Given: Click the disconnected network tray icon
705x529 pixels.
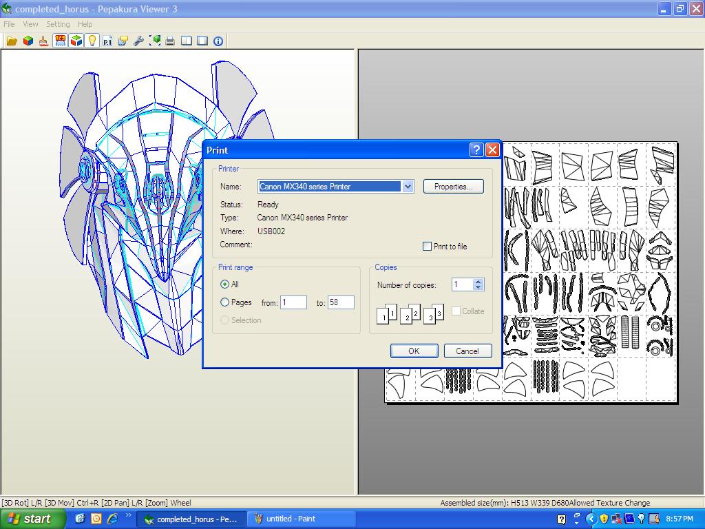Looking at the screenshot, I should 616,519.
